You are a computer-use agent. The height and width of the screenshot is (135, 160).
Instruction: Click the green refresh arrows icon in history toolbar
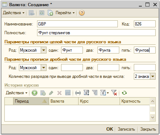click(124, 93)
